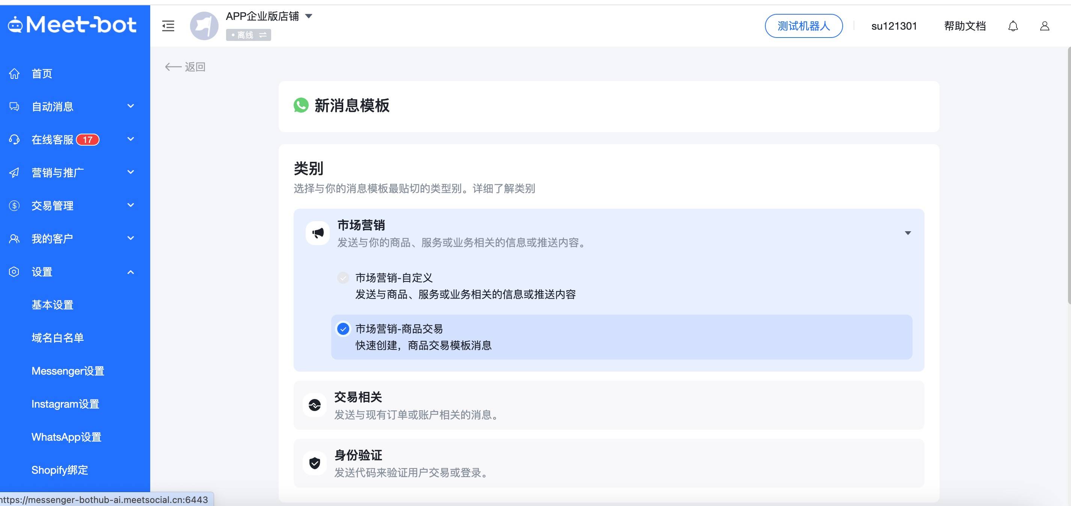Collapse the sidebar with the menu-fold icon
The height and width of the screenshot is (506, 1071).
coord(168,26)
